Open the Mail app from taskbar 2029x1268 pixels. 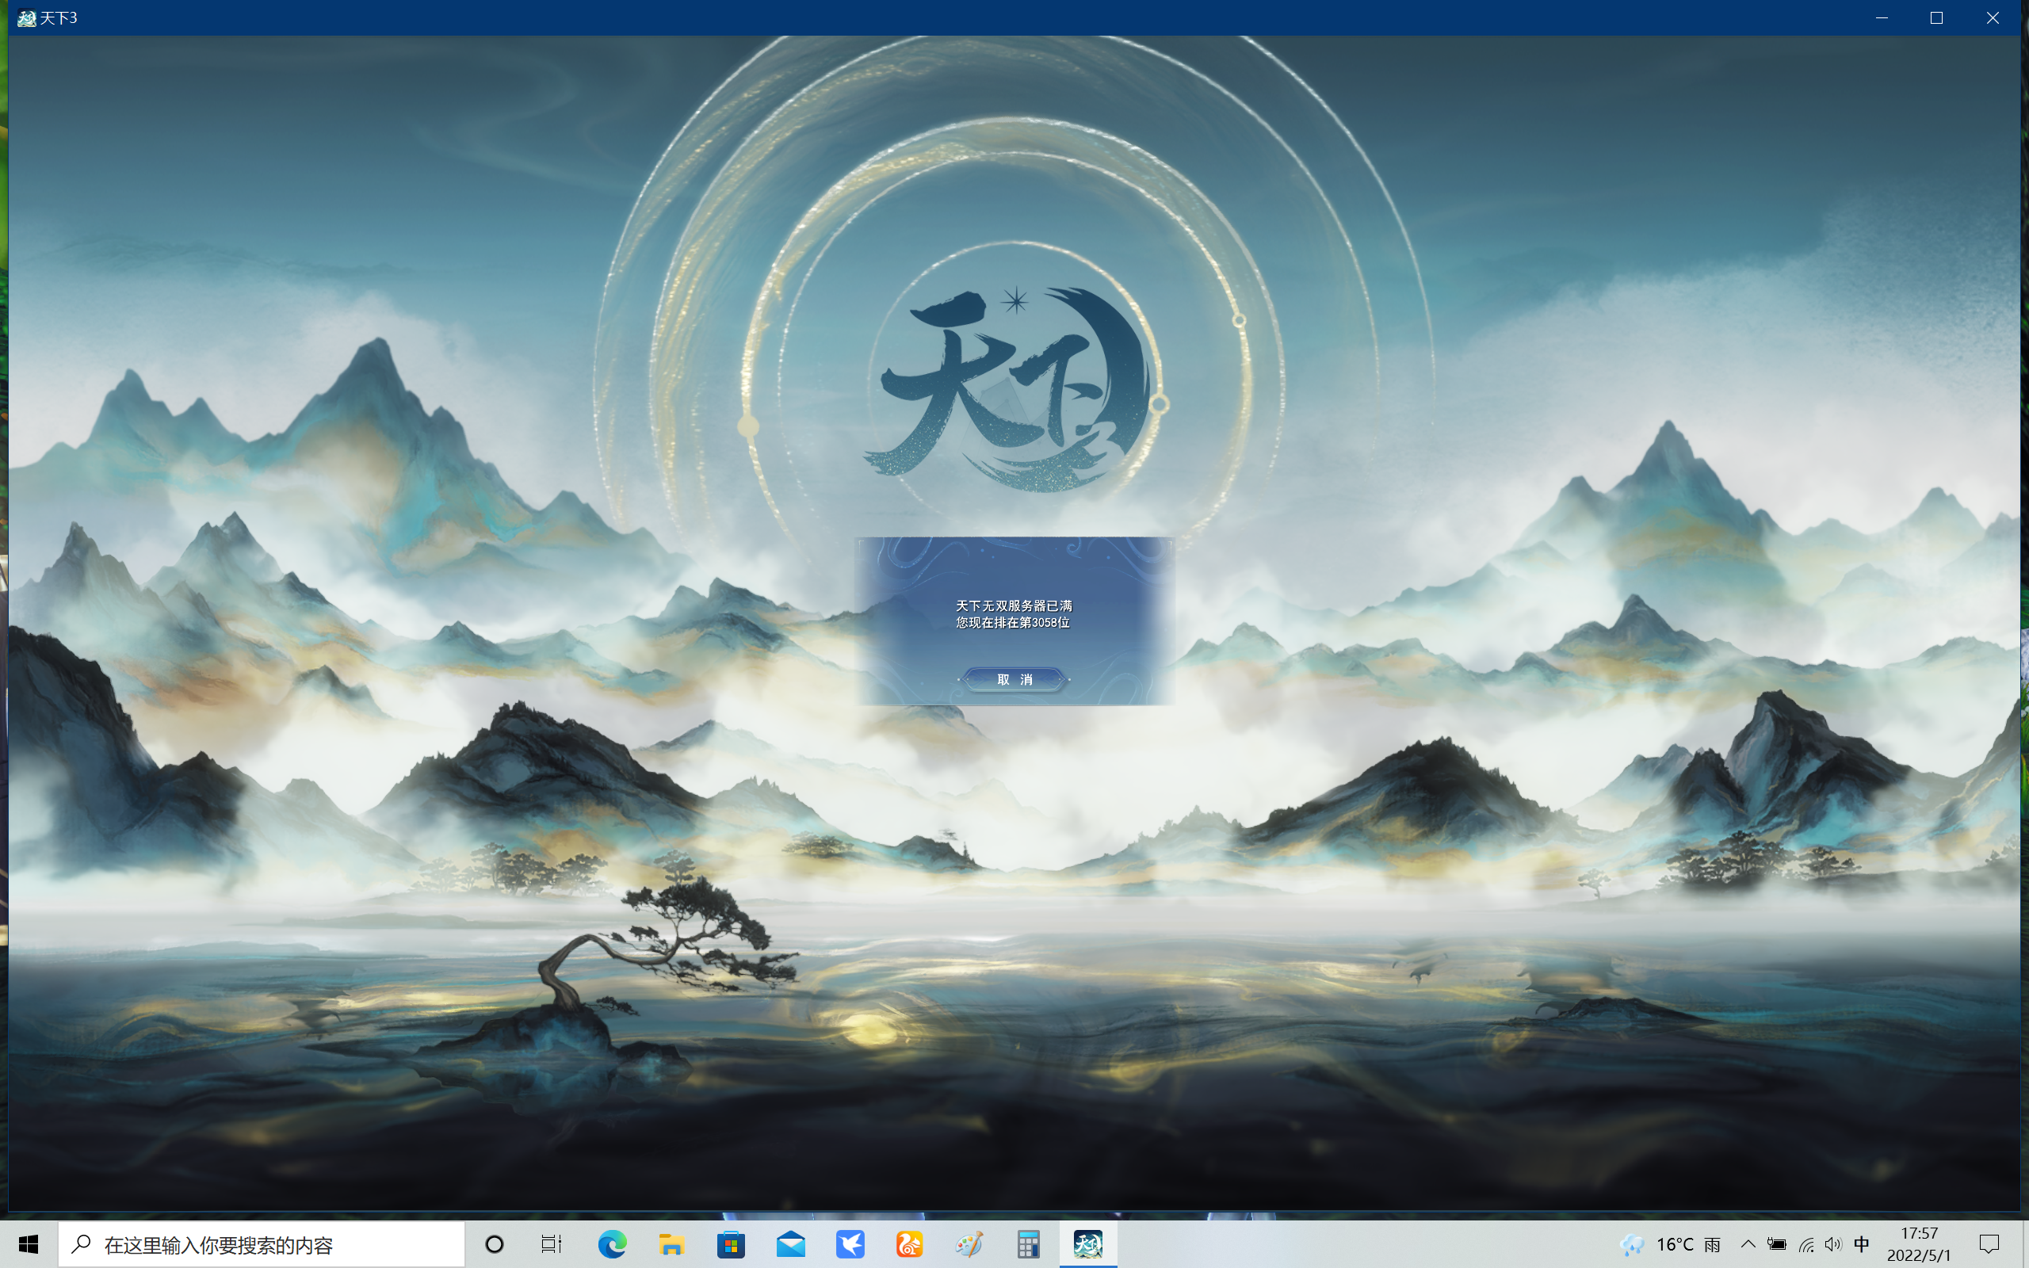[789, 1244]
